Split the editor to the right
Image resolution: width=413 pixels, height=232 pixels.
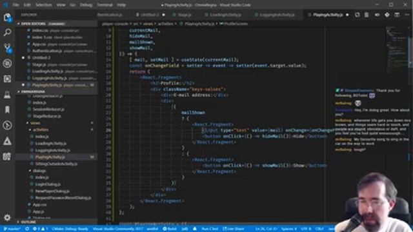click(397, 15)
